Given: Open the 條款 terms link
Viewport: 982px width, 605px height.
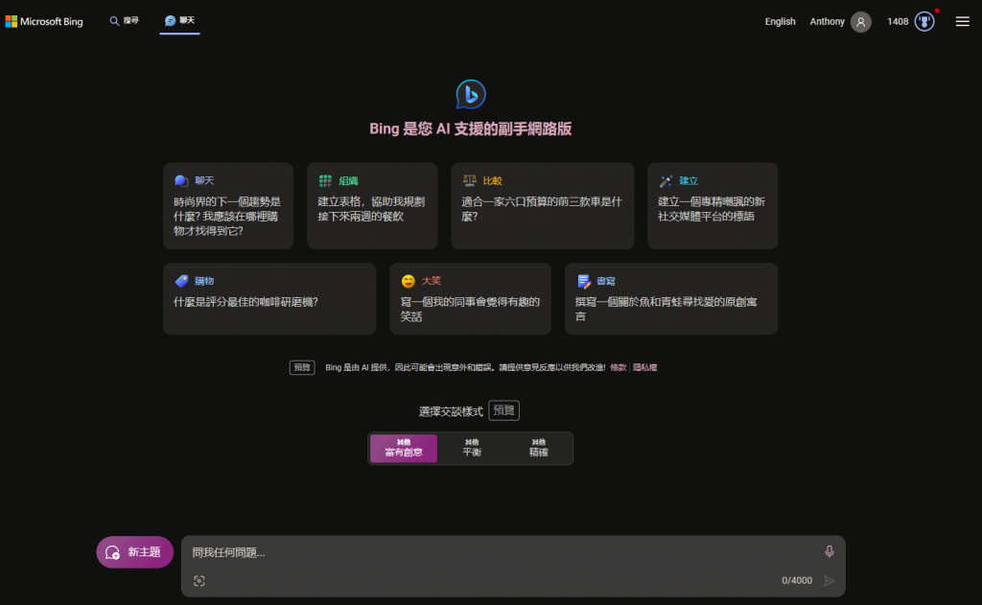Looking at the screenshot, I should (x=619, y=367).
